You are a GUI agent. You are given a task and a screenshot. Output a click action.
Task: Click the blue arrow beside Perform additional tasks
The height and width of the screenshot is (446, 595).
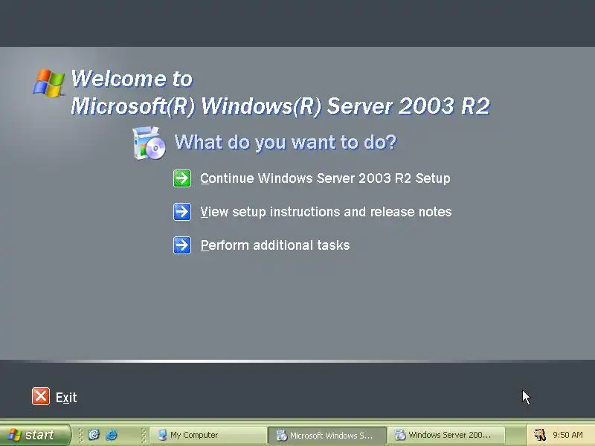click(x=182, y=245)
